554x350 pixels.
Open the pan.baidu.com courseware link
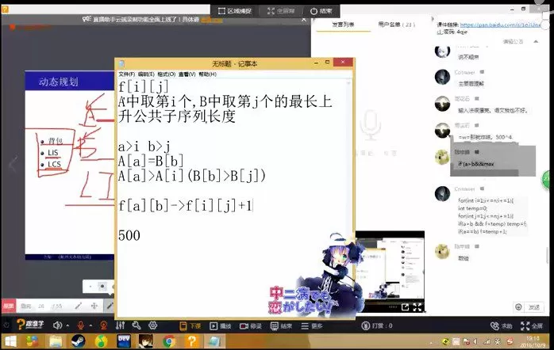(x=500, y=25)
